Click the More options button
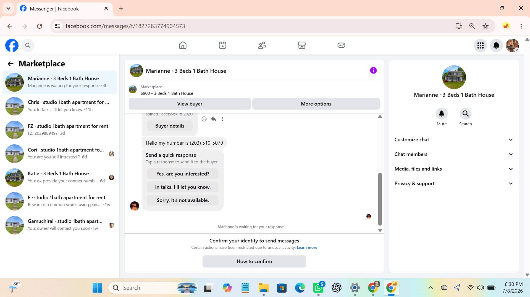 [316, 104]
